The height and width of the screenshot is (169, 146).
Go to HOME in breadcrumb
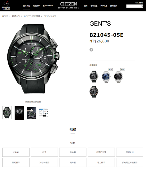(5, 16)
